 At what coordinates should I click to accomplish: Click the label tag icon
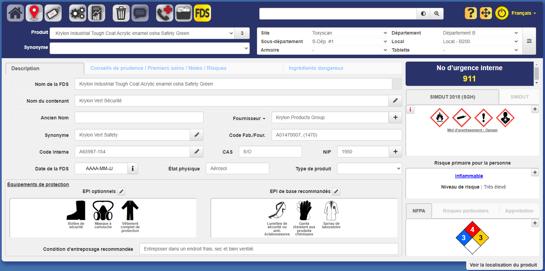point(53,13)
